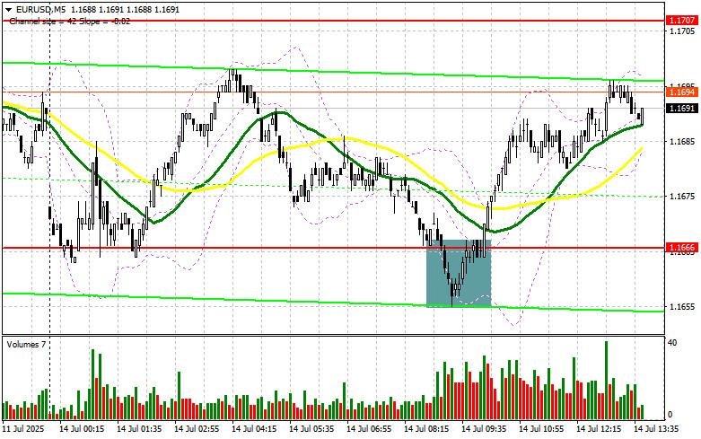
Task: Click the '14 Jul 08:15' time label
Action: [426, 429]
